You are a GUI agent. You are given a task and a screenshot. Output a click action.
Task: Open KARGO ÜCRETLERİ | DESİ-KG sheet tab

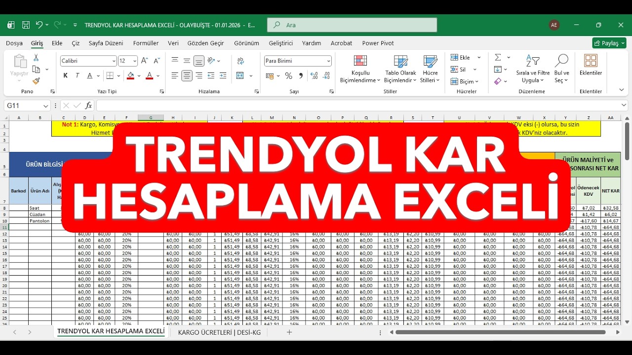click(219, 332)
